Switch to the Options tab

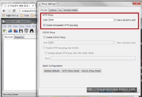click(x=53, y=10)
